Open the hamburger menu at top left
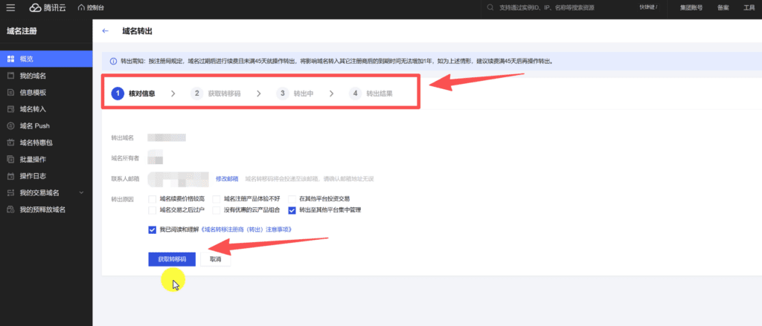The width and height of the screenshot is (762, 326). (x=10, y=7)
